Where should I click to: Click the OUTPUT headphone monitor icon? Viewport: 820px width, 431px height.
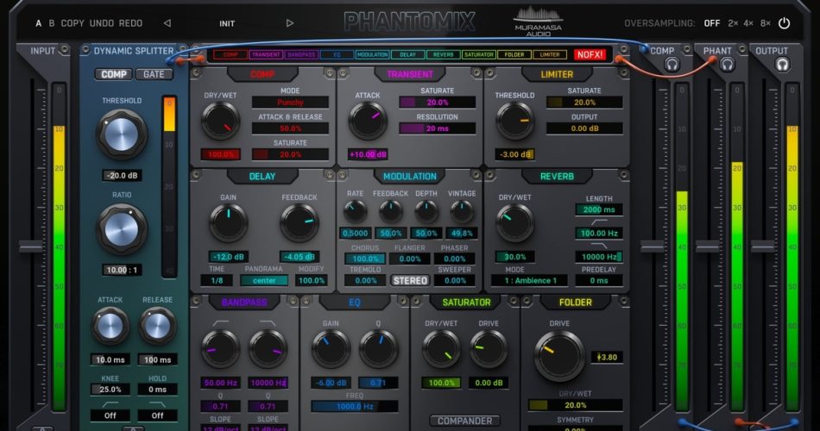point(783,65)
